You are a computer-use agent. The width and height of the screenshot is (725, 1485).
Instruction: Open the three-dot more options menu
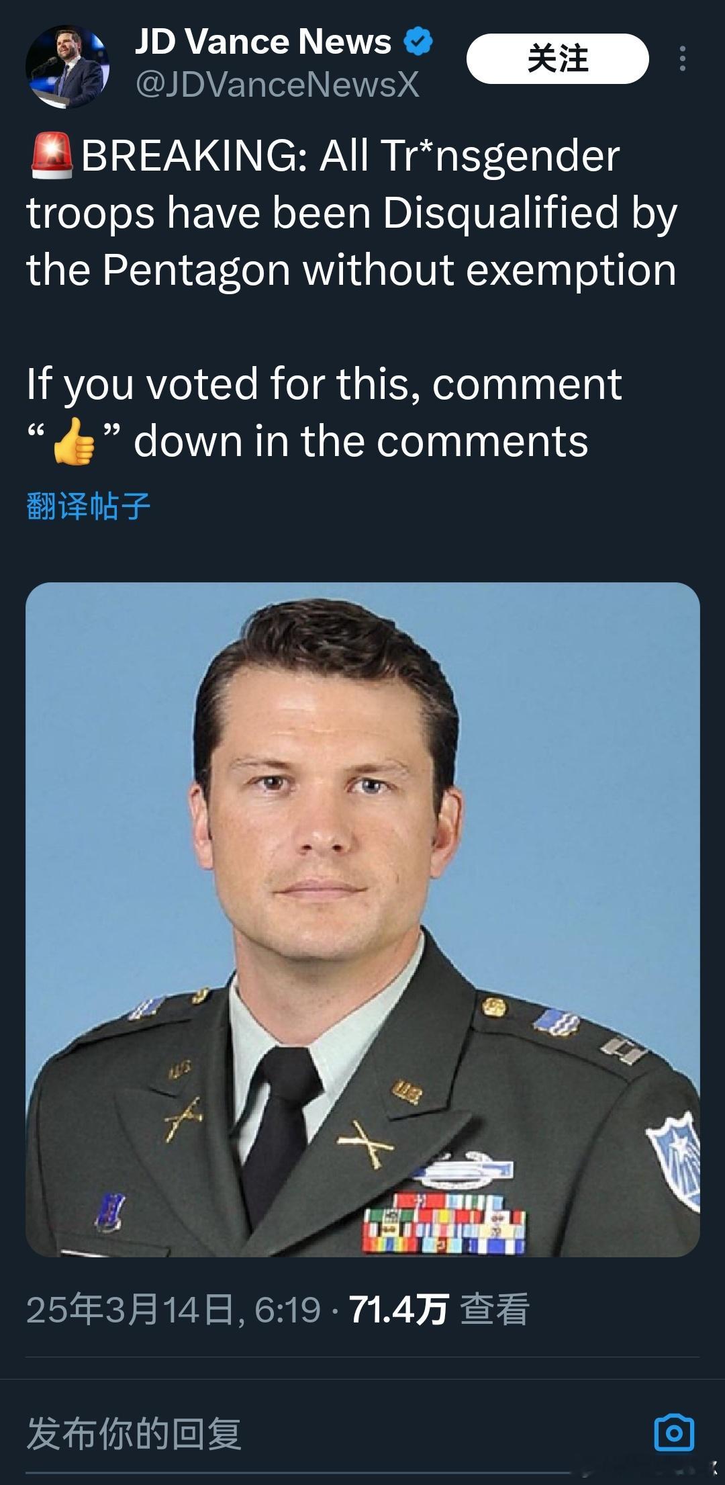pyautogui.click(x=682, y=58)
